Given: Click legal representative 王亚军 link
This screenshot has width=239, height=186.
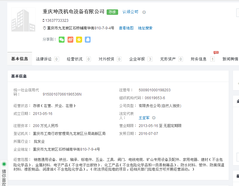Looking at the screenshot, I should click(x=144, y=118).
